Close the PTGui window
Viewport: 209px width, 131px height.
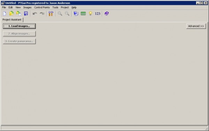tap(206, 3)
